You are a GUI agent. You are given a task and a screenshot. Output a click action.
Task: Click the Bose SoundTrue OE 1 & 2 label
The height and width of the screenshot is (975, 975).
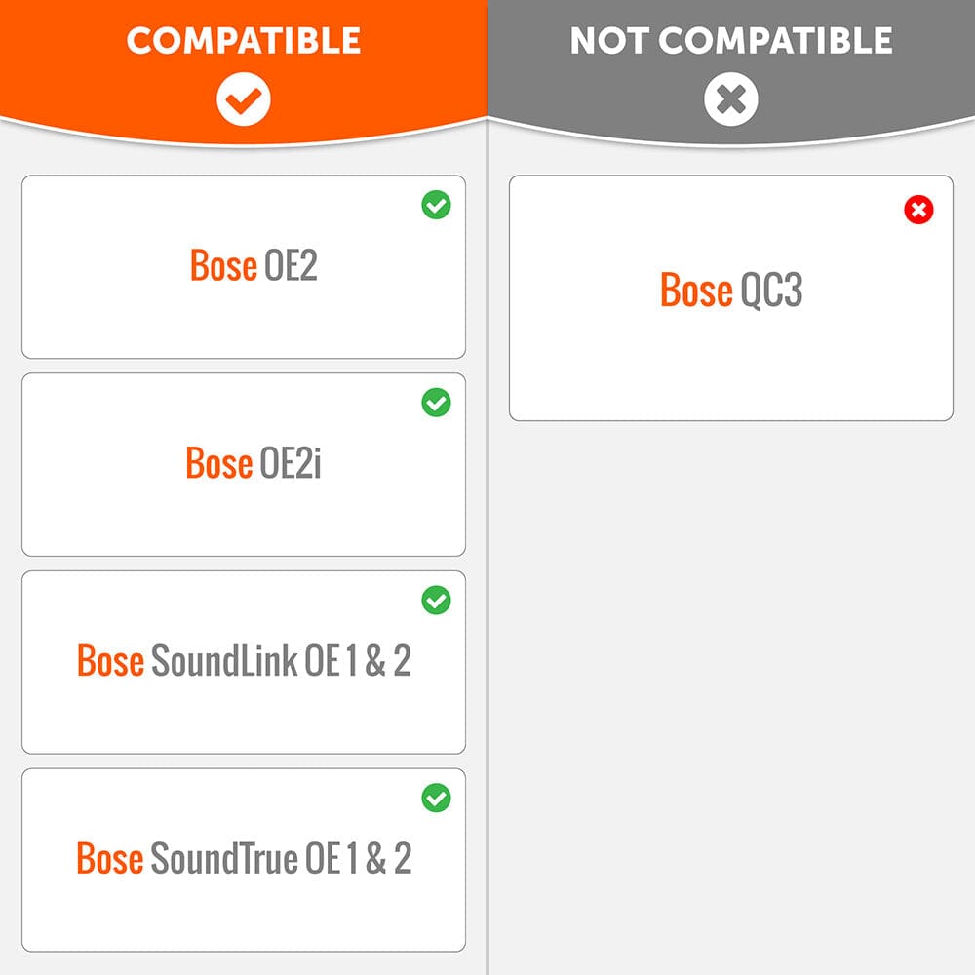(x=244, y=859)
